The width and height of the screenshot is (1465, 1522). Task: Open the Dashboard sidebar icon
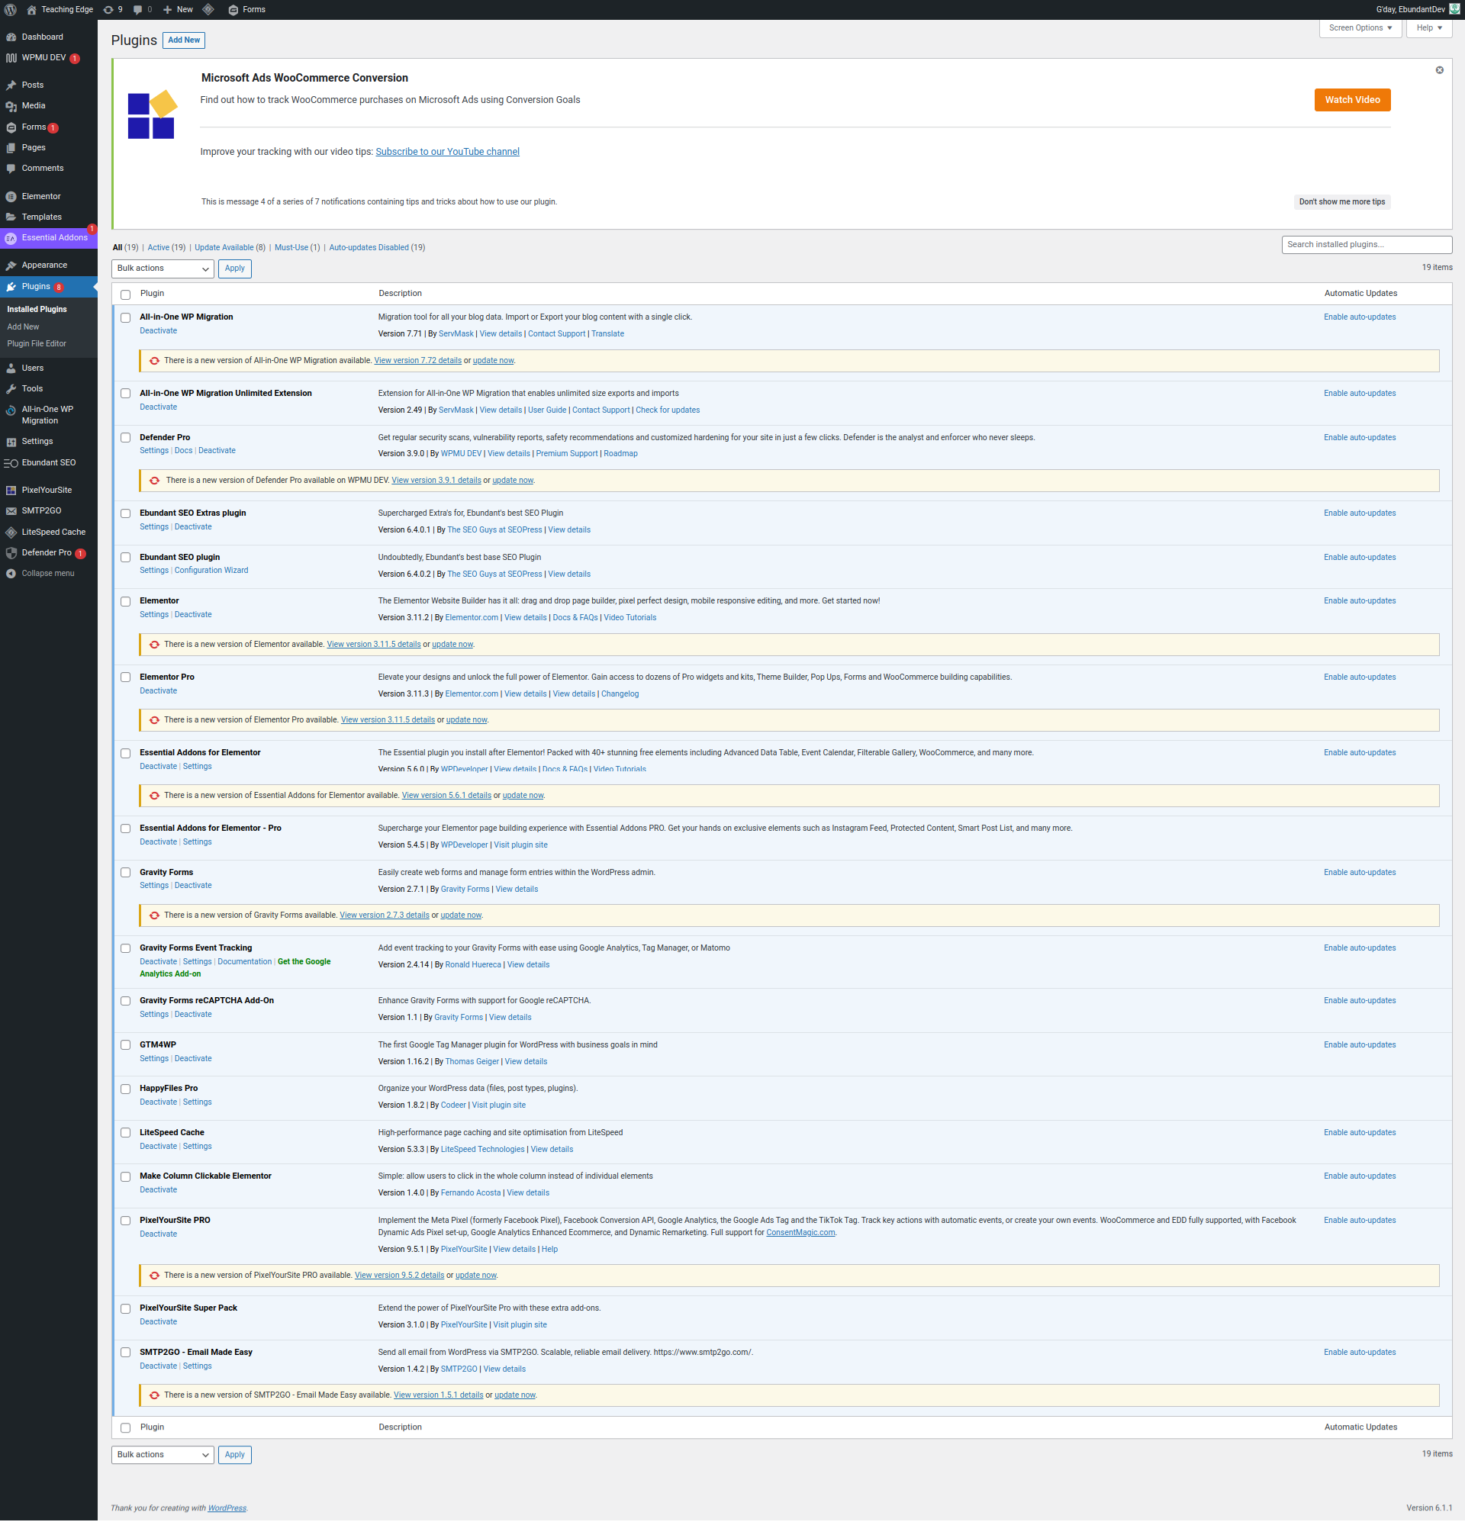[11, 37]
